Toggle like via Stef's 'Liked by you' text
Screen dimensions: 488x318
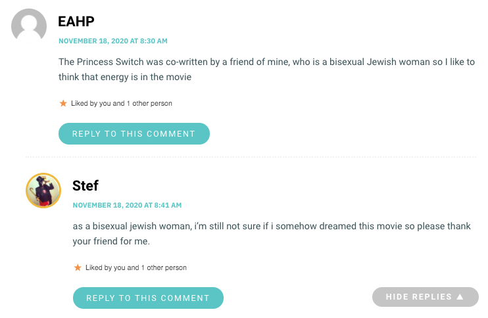click(112, 267)
